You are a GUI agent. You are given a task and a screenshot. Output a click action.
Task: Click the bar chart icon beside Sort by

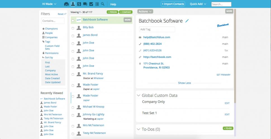coord(43,57)
